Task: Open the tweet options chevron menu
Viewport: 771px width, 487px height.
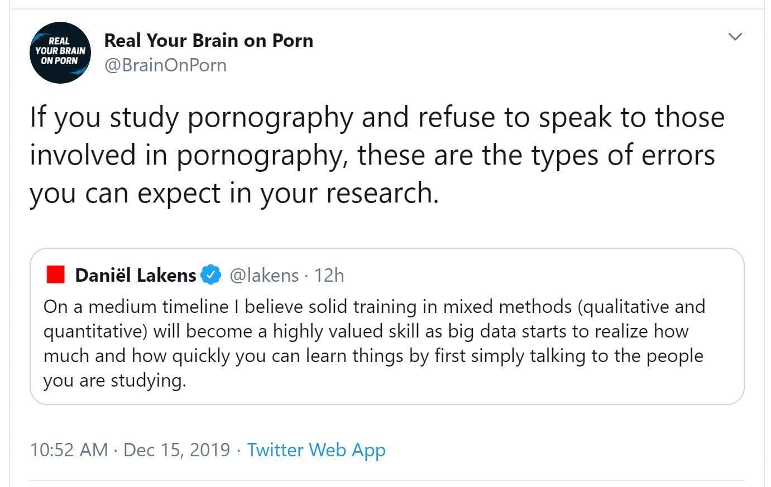Action: point(735,37)
